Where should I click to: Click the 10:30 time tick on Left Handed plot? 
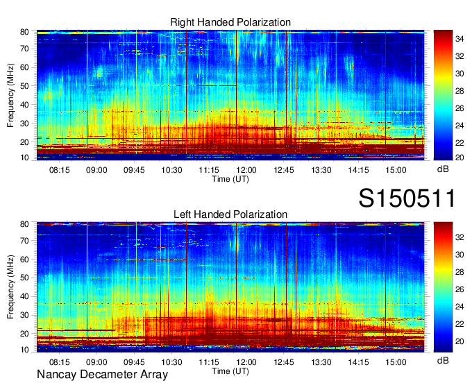click(171, 362)
